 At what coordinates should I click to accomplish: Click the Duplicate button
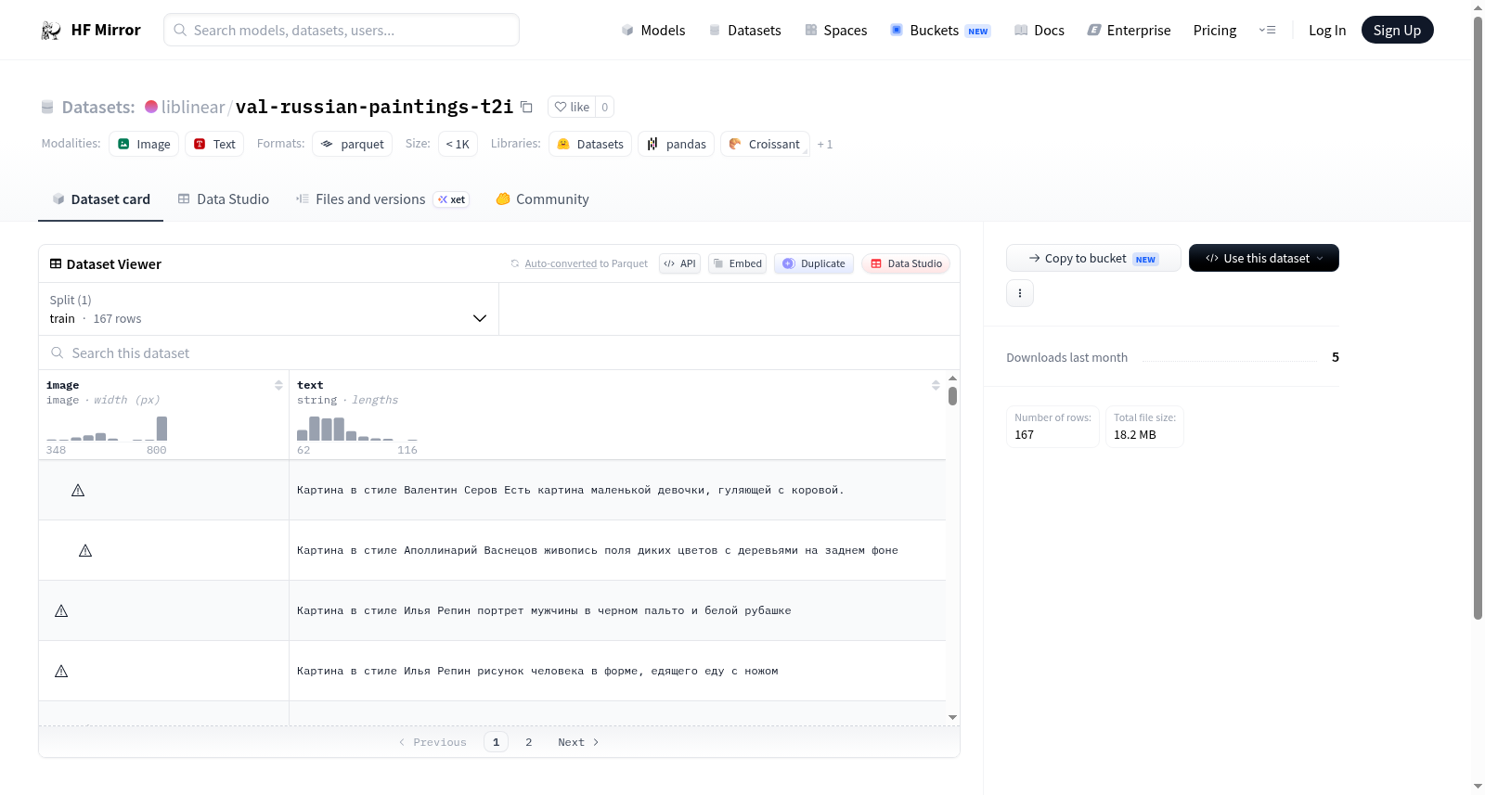click(814, 263)
